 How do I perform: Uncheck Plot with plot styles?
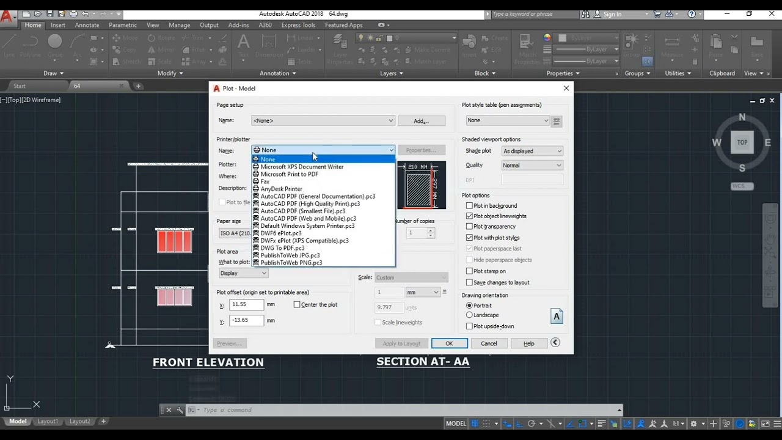[469, 238]
